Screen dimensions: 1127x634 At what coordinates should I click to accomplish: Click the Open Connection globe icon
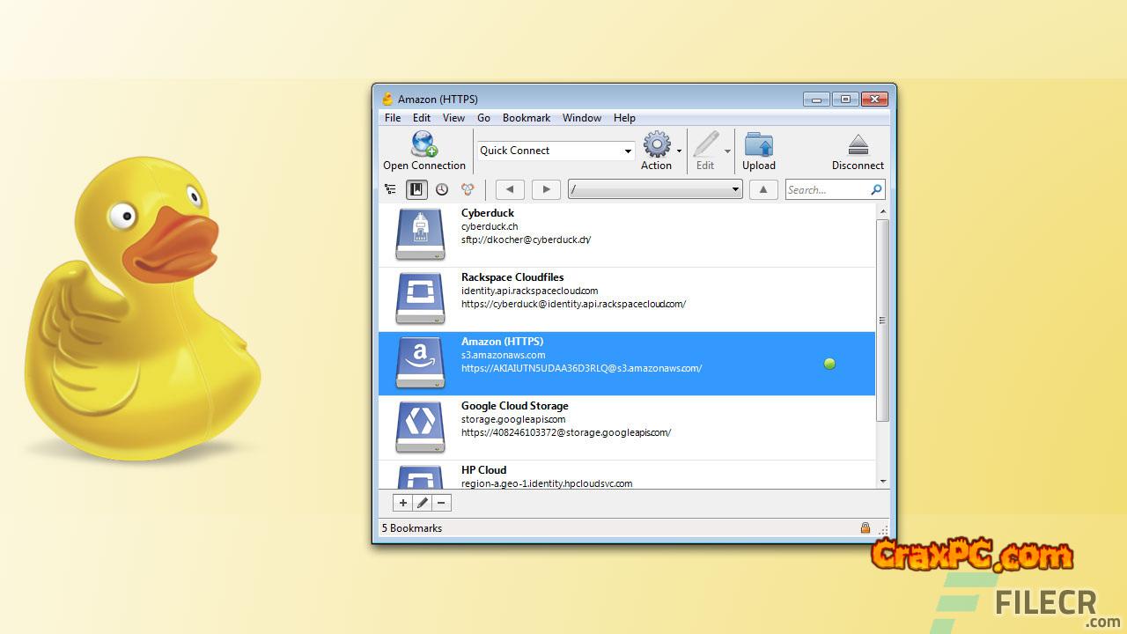424,144
